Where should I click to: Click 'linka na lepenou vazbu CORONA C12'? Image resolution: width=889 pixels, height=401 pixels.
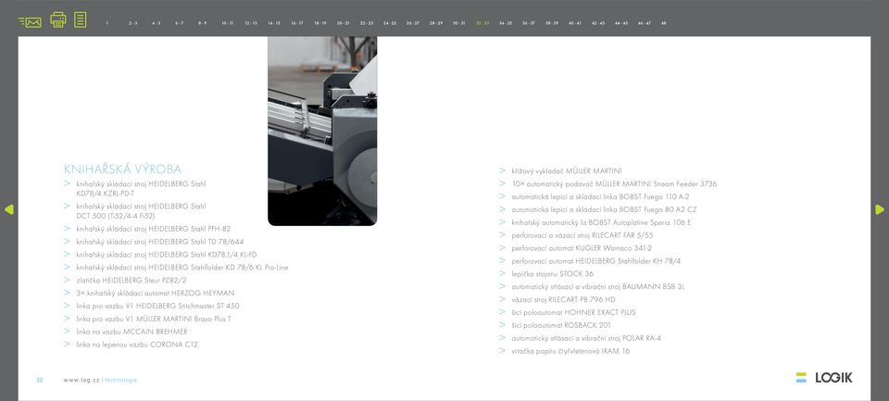point(137,345)
